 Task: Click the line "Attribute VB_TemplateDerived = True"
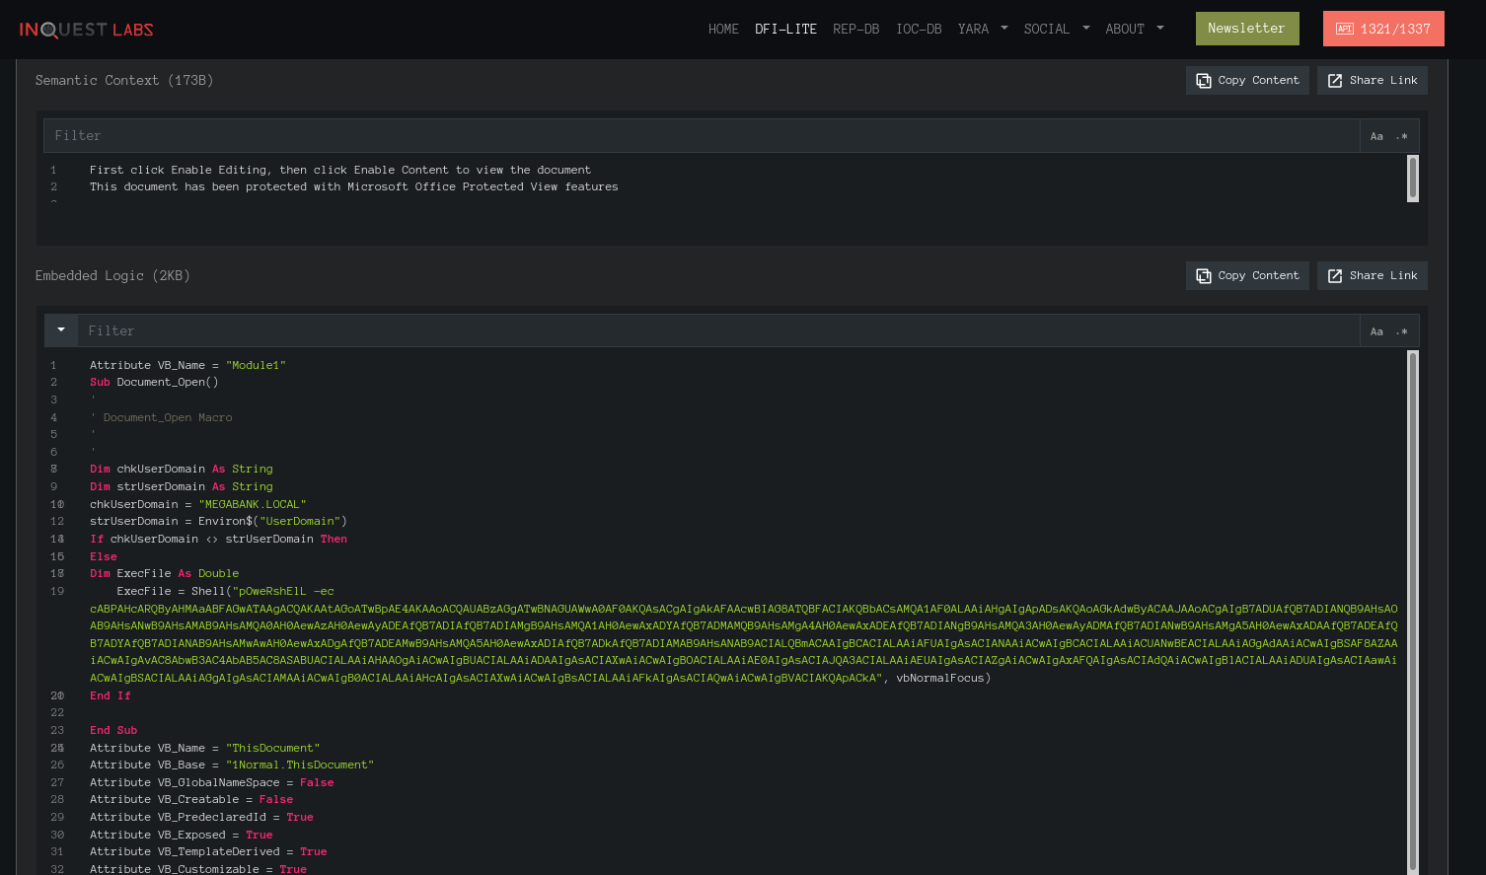point(208,851)
